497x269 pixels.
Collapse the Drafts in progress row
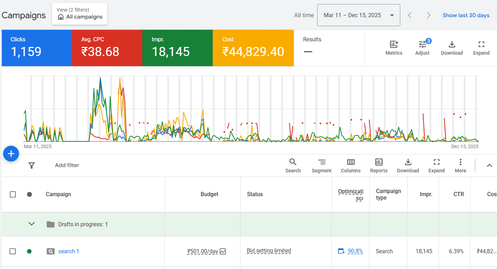[x=32, y=224]
